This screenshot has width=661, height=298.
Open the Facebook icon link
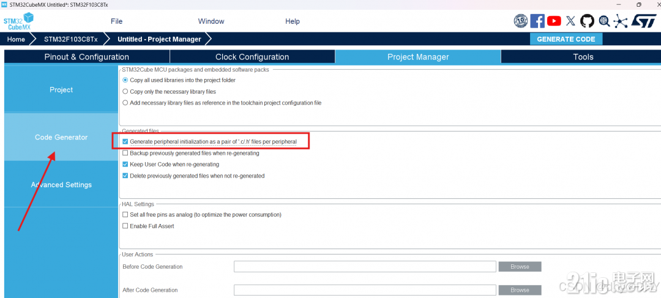(537, 21)
